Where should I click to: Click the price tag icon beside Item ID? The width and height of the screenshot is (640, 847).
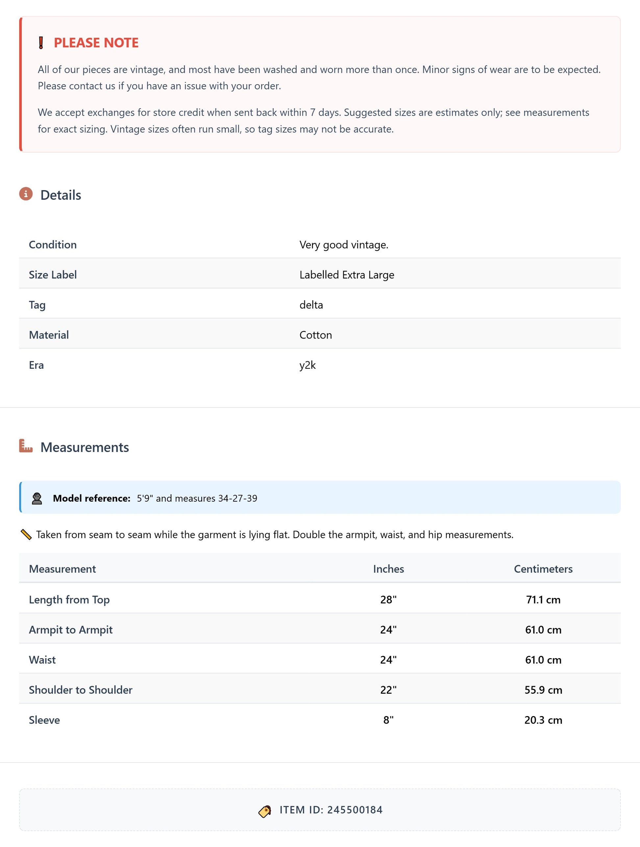point(265,810)
